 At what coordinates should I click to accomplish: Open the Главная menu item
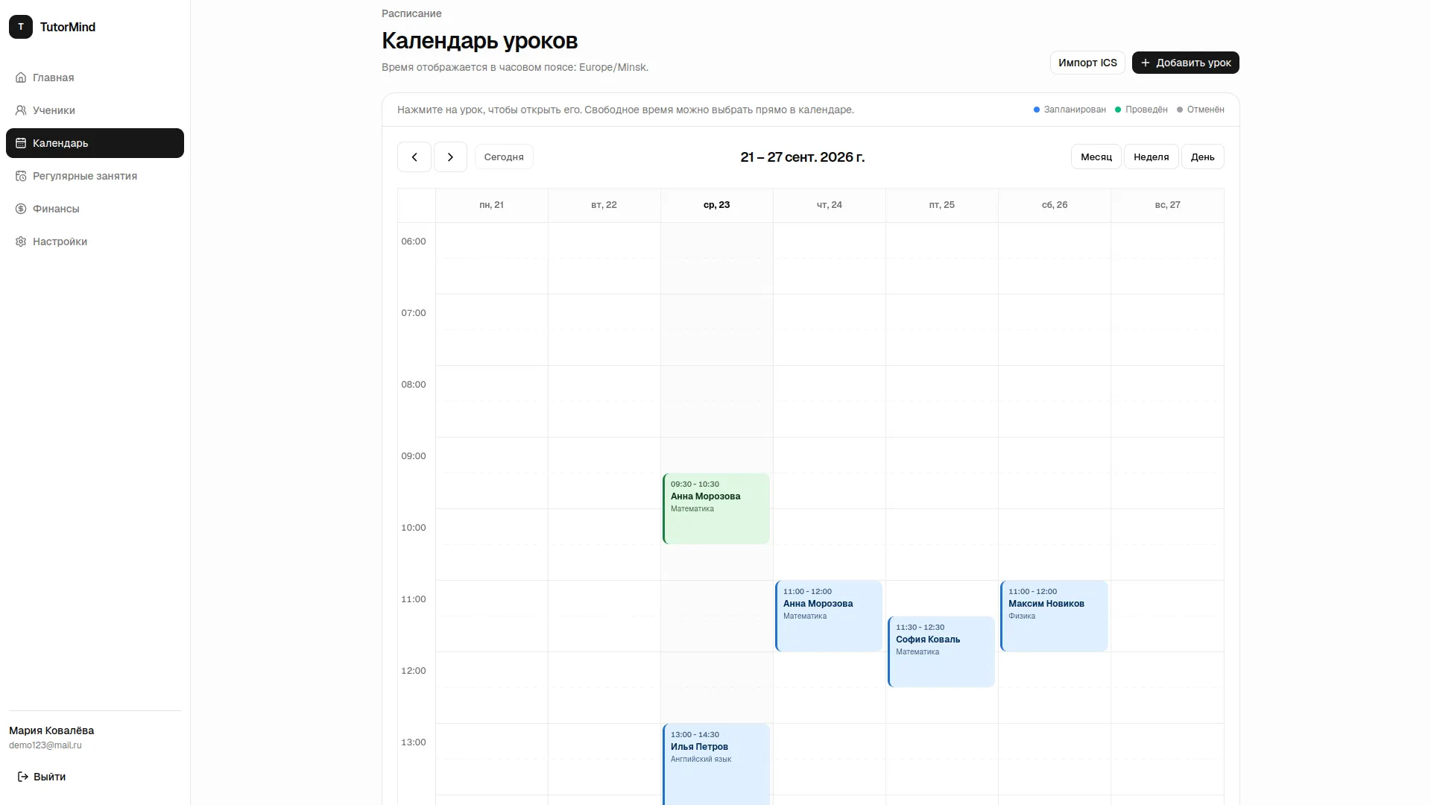(95, 78)
